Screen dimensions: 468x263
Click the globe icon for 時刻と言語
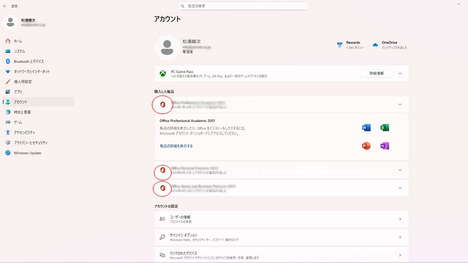pyautogui.click(x=8, y=112)
